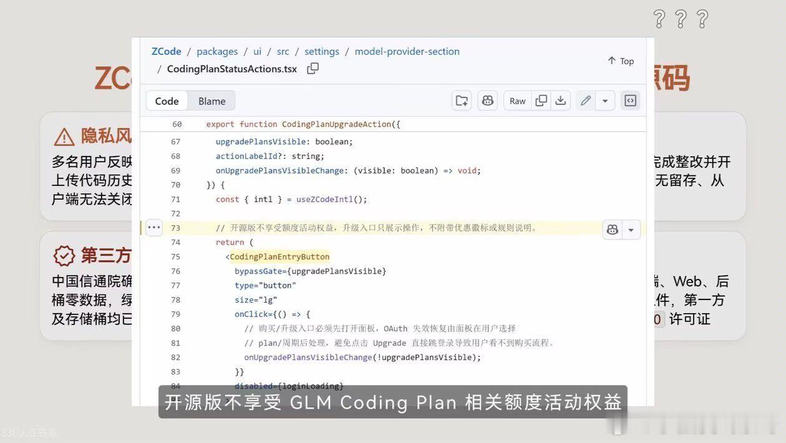Open the model-provider-section breadcrumb folder
Screen dimensions: 786x443
click(407, 51)
